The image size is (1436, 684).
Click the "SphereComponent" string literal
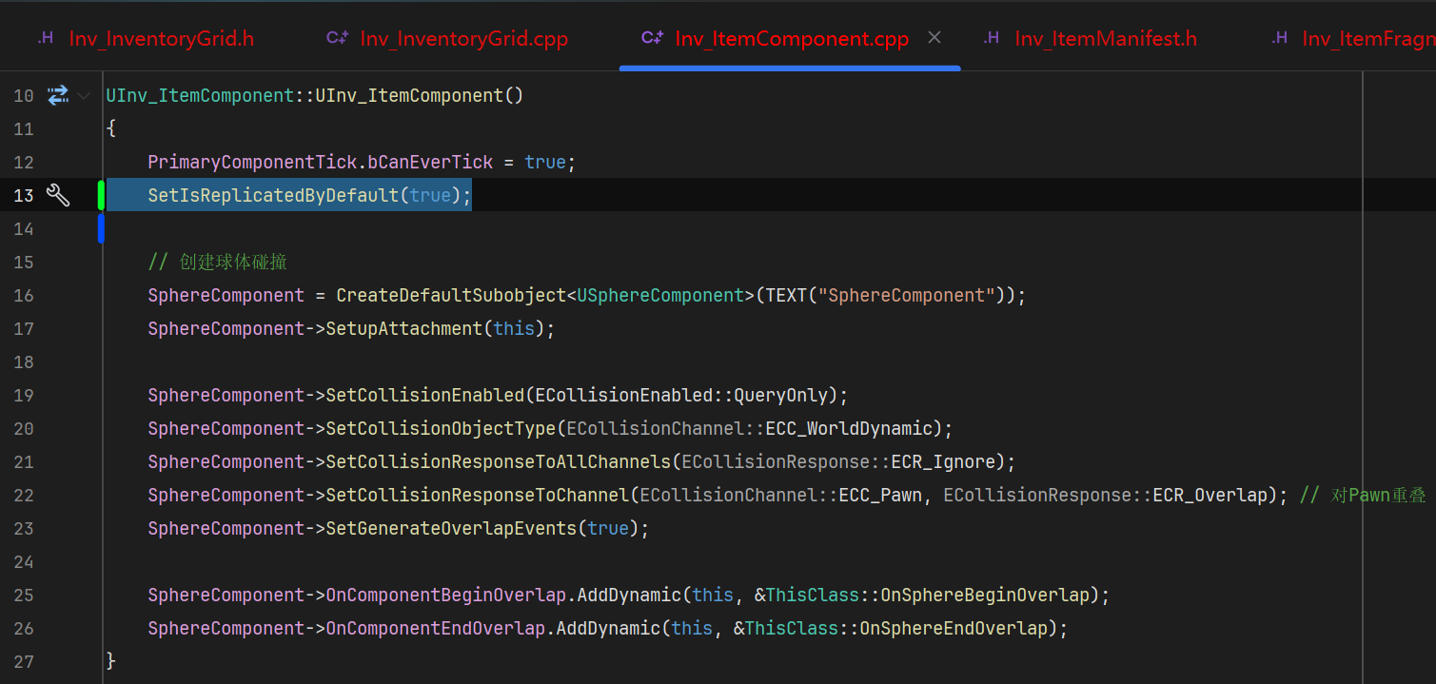pyautogui.click(x=907, y=296)
